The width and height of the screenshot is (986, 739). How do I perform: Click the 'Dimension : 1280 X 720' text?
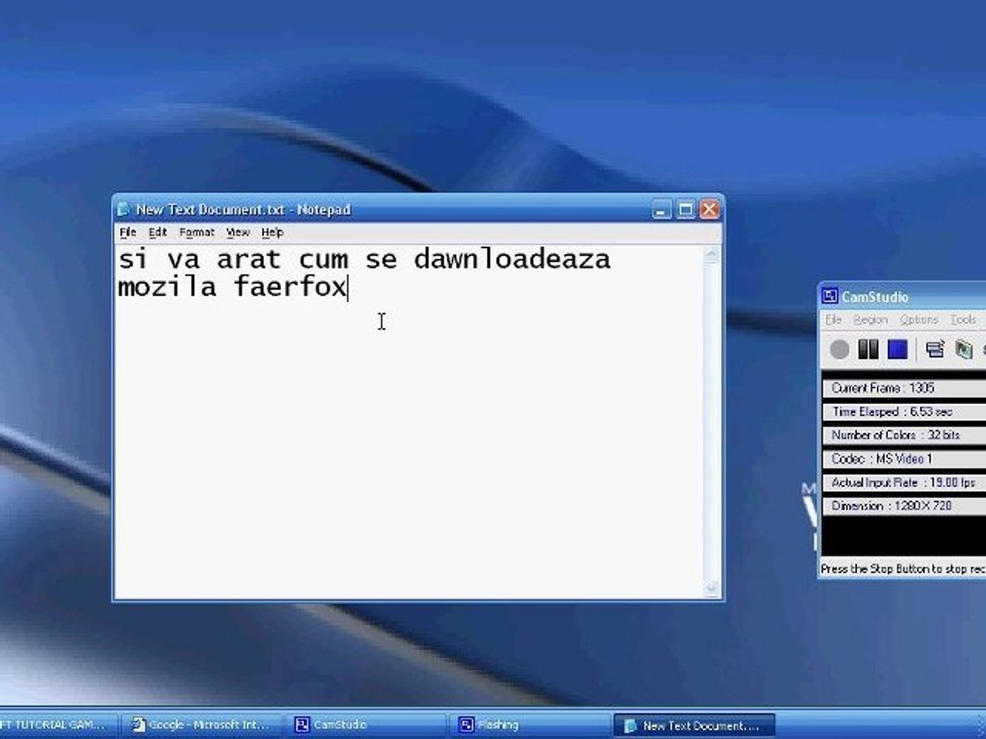[892, 506]
